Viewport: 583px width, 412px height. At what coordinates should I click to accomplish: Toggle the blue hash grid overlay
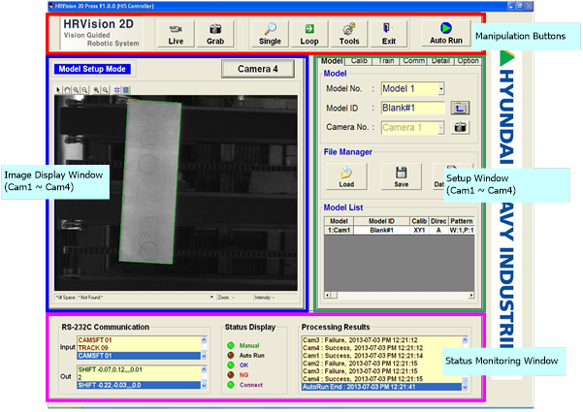[x=117, y=90]
